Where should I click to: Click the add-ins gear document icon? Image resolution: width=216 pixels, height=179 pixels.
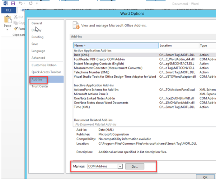click(76, 25)
